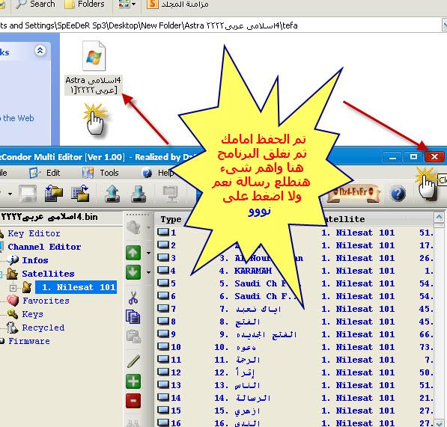This screenshot has height=427, width=447.
Task: Click the Type column header
Action: [171, 219]
